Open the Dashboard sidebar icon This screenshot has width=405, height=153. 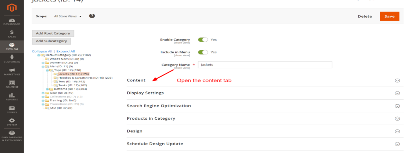[x=12, y=21]
